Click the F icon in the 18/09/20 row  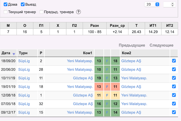pos(107,61)
